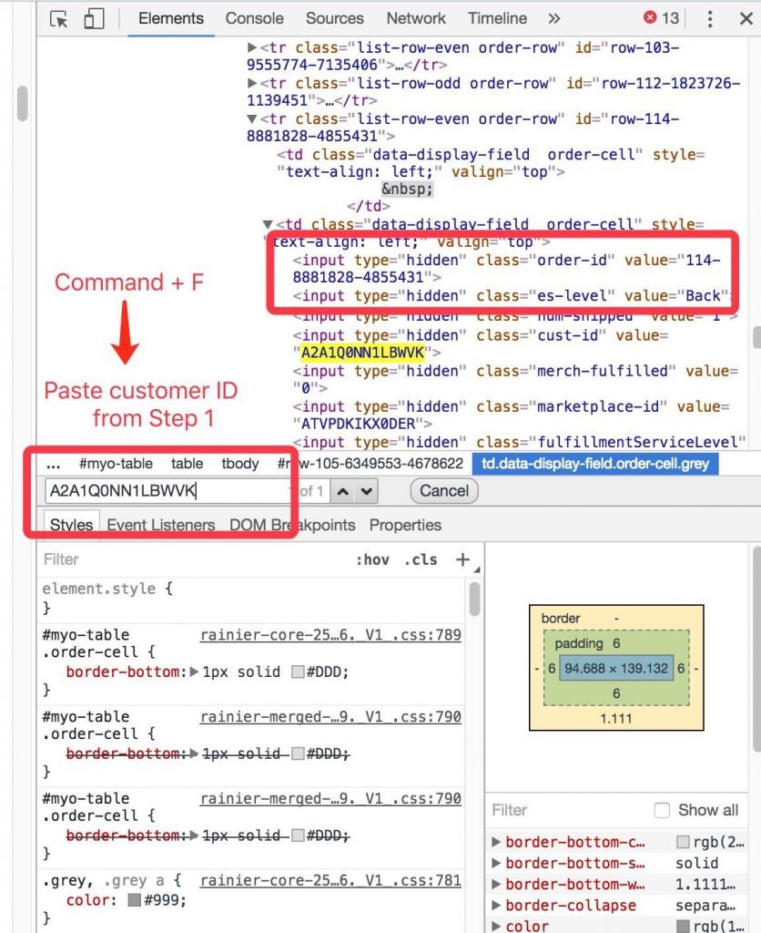Screen dimensions: 761x933
Task: Enable the Show all checkbox
Action: [x=662, y=810]
